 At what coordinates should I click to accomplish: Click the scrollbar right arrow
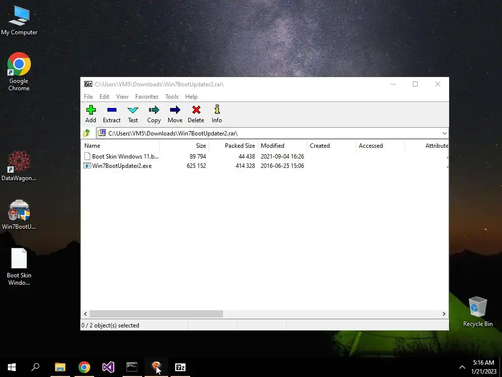(x=444, y=314)
